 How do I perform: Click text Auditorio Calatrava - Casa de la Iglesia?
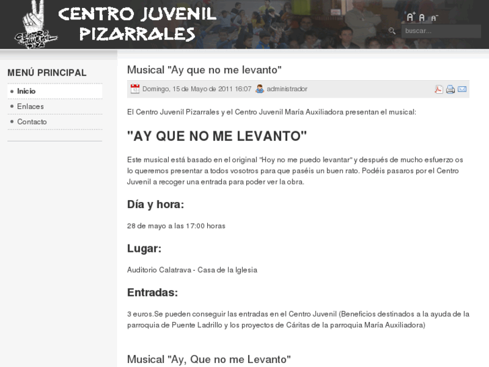192,270
